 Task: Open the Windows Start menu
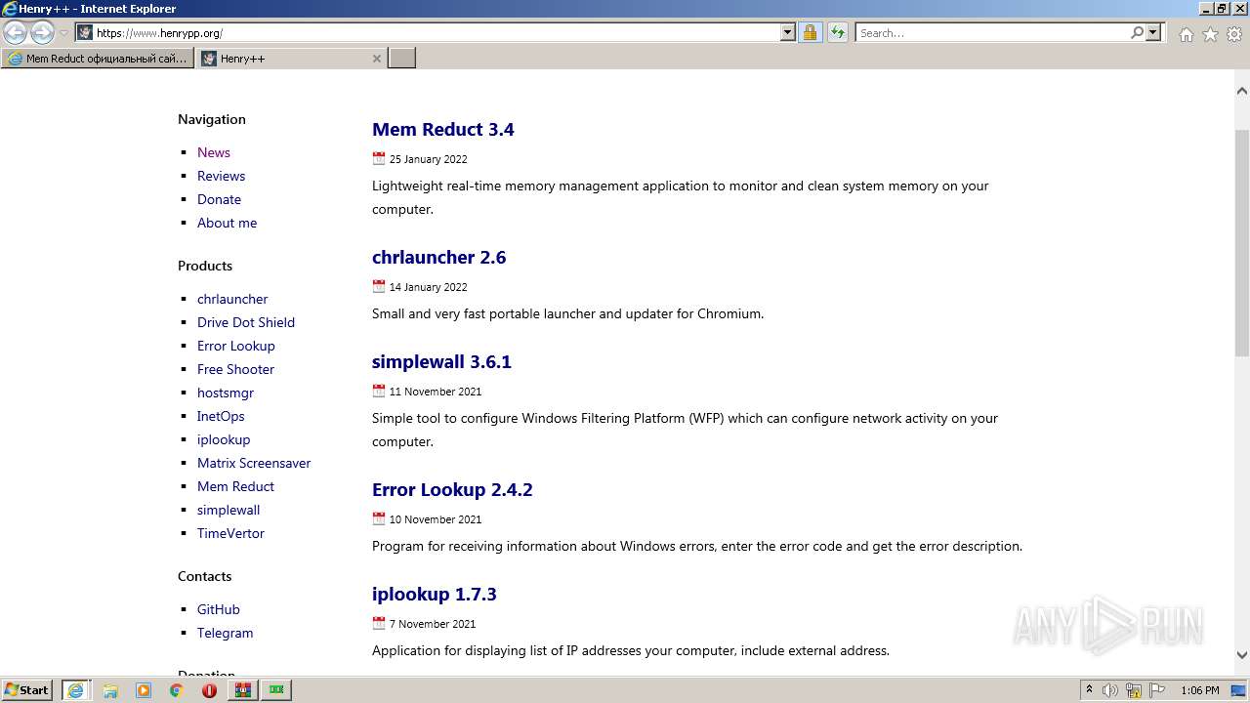click(27, 690)
